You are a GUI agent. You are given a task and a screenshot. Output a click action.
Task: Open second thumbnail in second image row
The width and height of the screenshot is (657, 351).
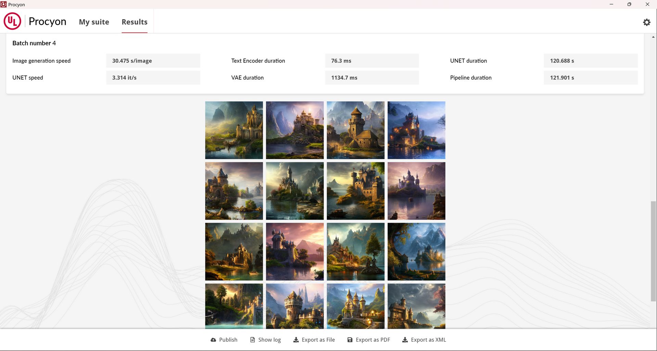(295, 191)
